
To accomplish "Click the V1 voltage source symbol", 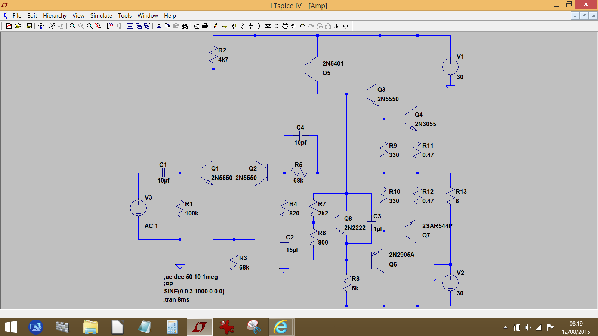I will 450,67.
